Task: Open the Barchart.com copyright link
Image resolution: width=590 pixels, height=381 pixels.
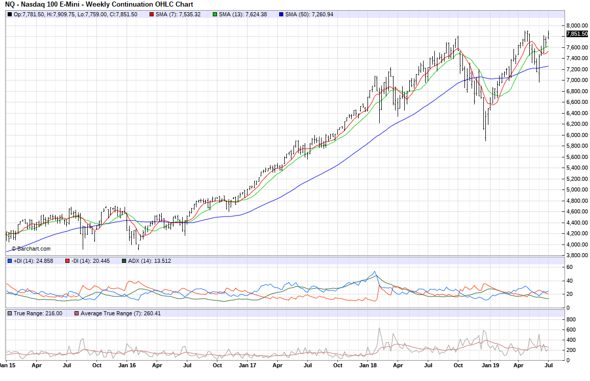Action: pos(31,249)
